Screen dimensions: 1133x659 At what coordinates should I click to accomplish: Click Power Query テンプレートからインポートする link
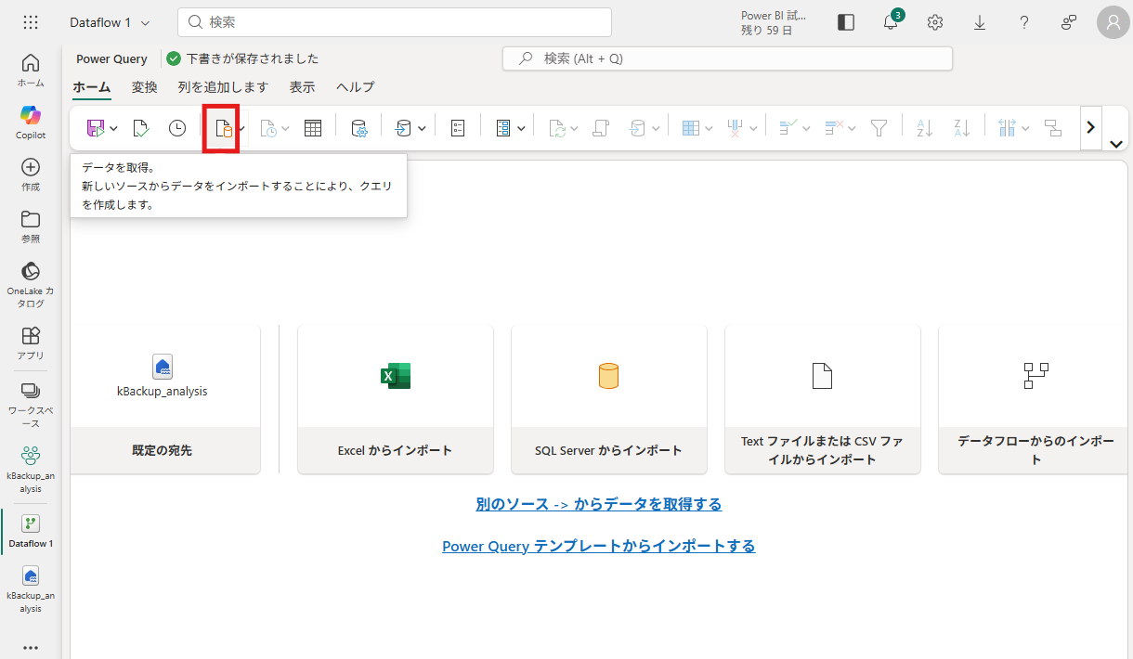point(598,546)
